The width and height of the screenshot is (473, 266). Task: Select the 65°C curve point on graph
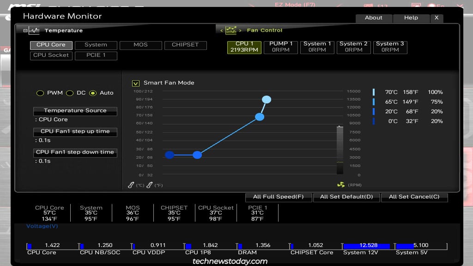tap(260, 117)
